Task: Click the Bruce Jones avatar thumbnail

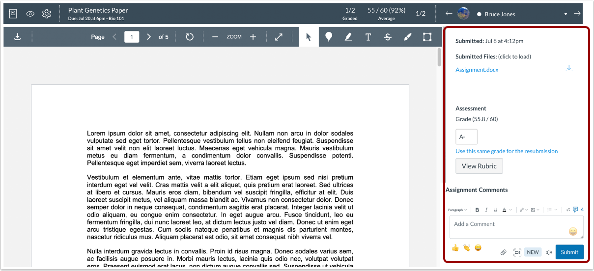Action: click(x=463, y=14)
